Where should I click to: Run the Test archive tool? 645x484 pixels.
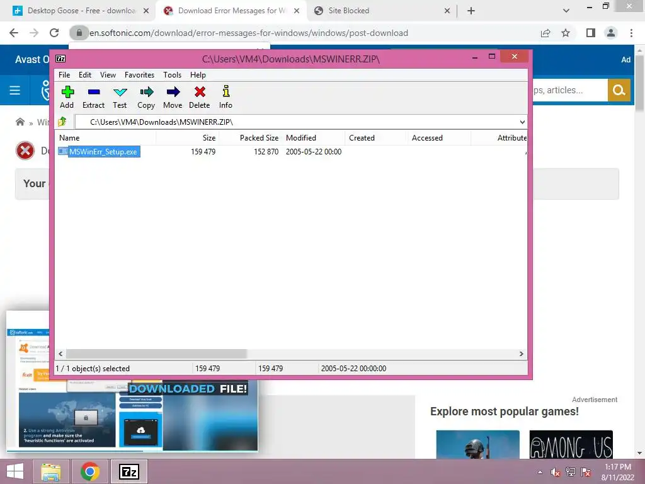tap(120, 97)
